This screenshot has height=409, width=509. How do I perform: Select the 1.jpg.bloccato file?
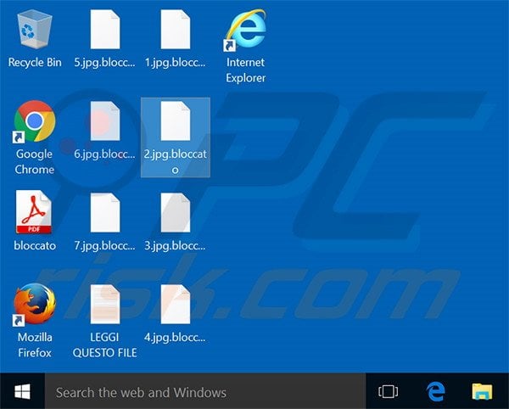175,31
